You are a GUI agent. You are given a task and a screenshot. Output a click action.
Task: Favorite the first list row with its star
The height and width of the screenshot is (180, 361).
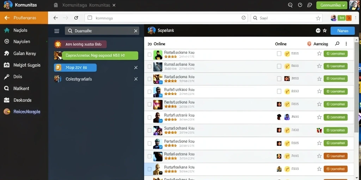coord(319,54)
